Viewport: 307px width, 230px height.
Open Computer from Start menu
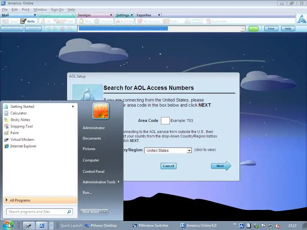tap(91, 160)
